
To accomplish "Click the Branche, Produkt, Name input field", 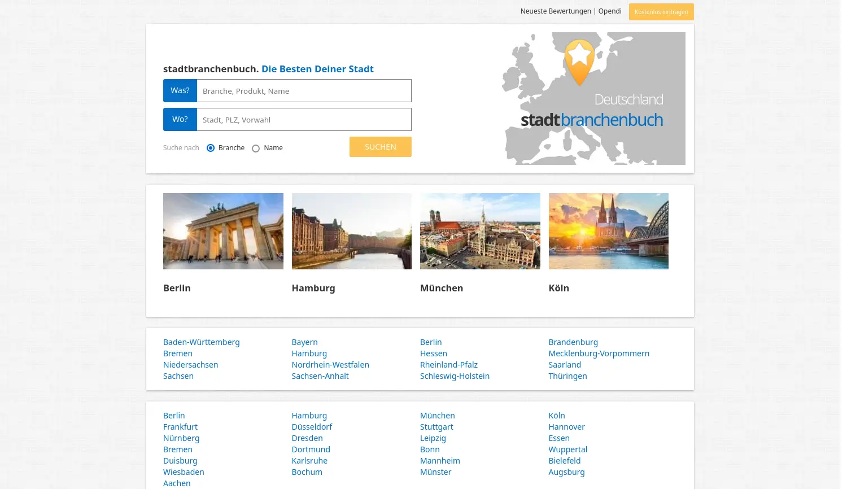I will (x=304, y=90).
